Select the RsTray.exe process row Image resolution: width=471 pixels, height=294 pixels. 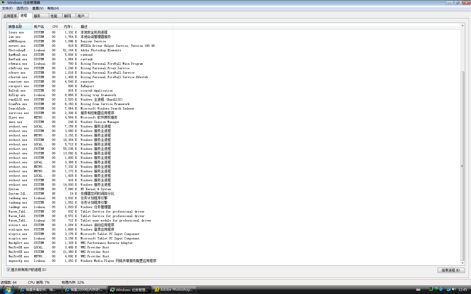click(x=90, y=95)
